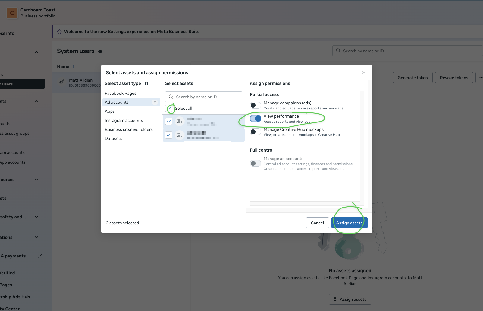This screenshot has width=483, height=311.
Task: Disable the View performance toggle
Action: click(255, 119)
